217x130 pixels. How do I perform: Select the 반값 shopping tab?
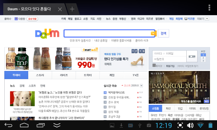180,108
